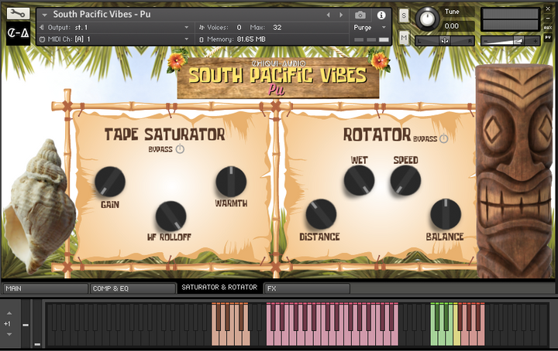The image size is (558, 351).
Task: Click the DISTANCE knob
Action: pyautogui.click(x=321, y=214)
